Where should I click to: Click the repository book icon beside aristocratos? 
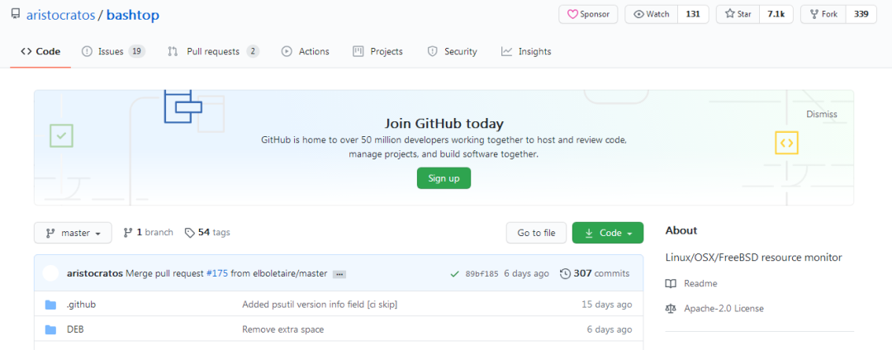(x=16, y=14)
